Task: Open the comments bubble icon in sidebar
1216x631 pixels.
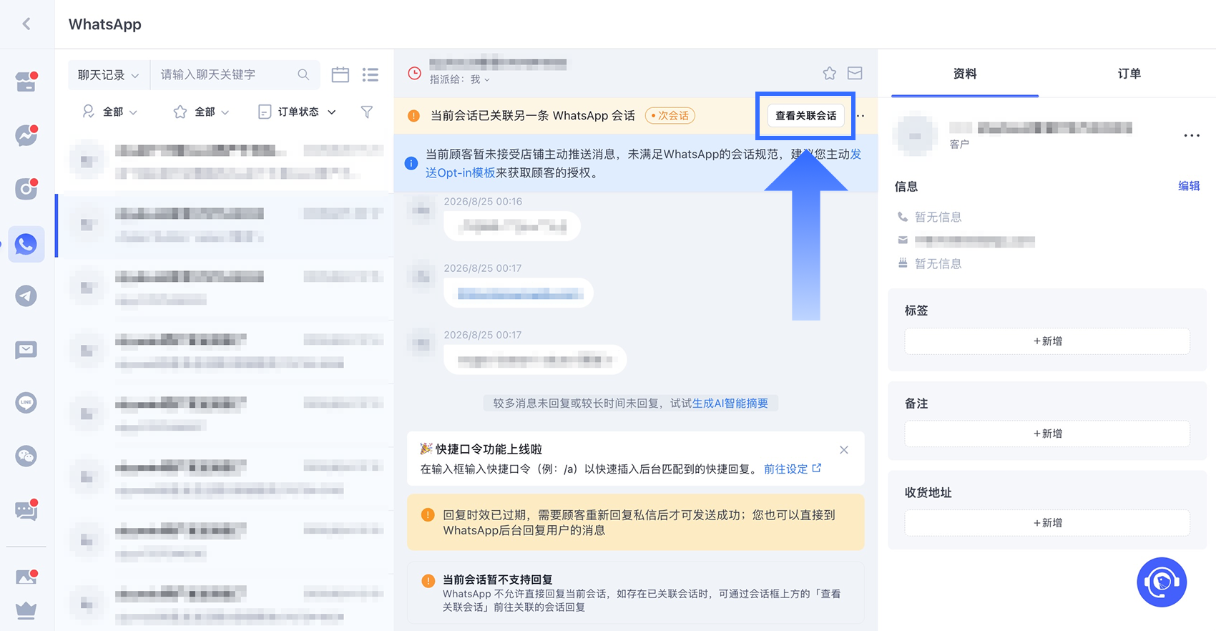Action: point(26,510)
